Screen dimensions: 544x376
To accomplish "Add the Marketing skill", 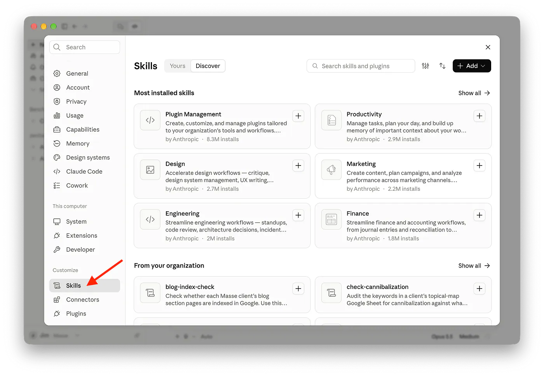I will coord(479,165).
